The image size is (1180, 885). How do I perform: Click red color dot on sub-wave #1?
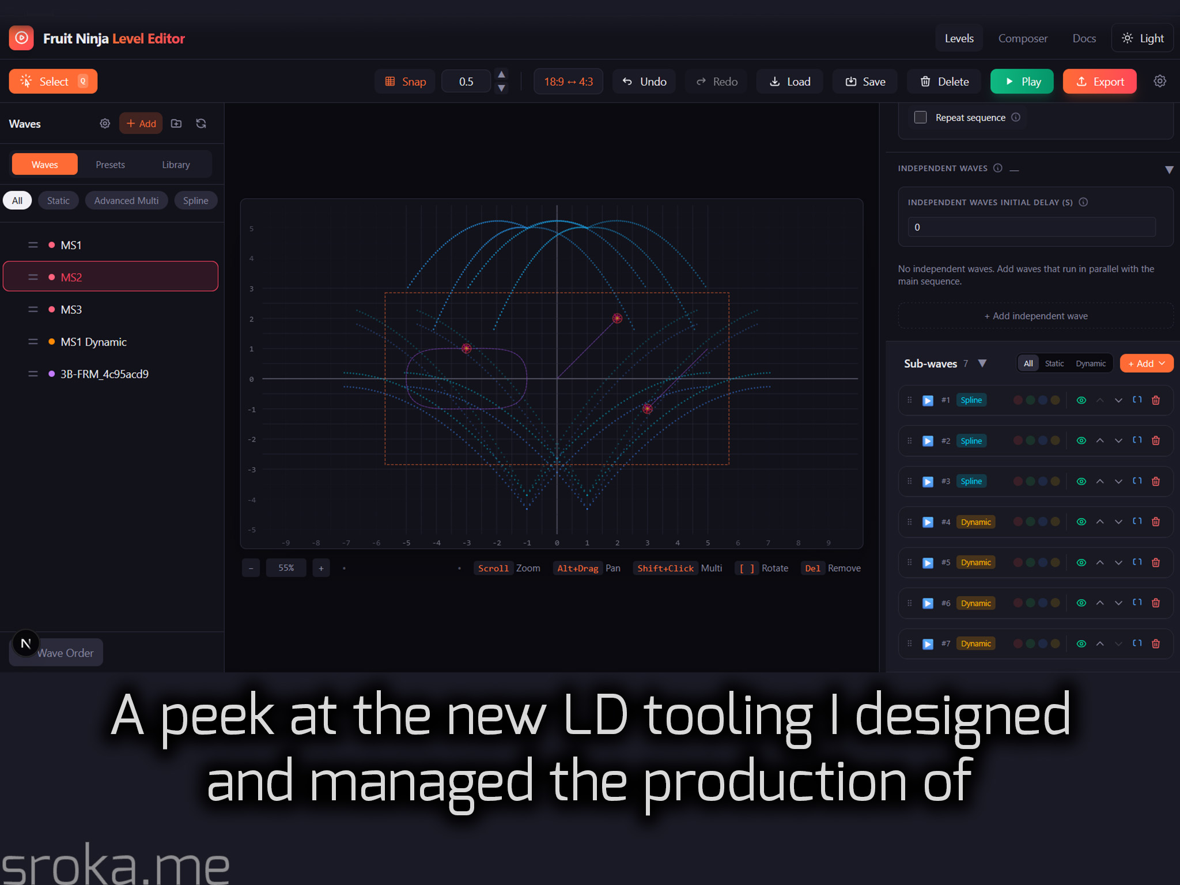point(1018,400)
